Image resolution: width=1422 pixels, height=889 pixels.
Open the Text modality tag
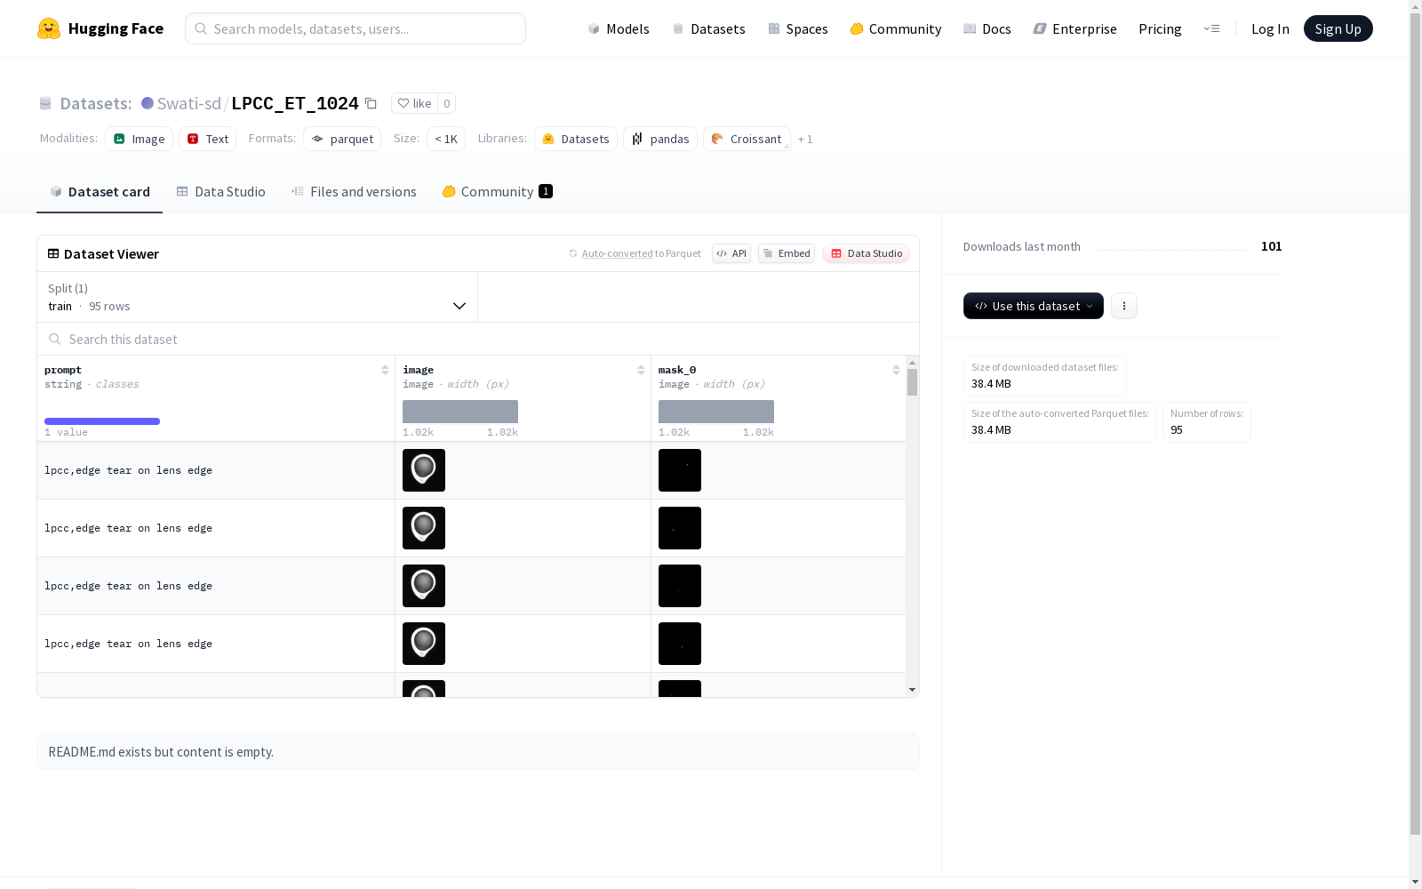[x=208, y=139]
